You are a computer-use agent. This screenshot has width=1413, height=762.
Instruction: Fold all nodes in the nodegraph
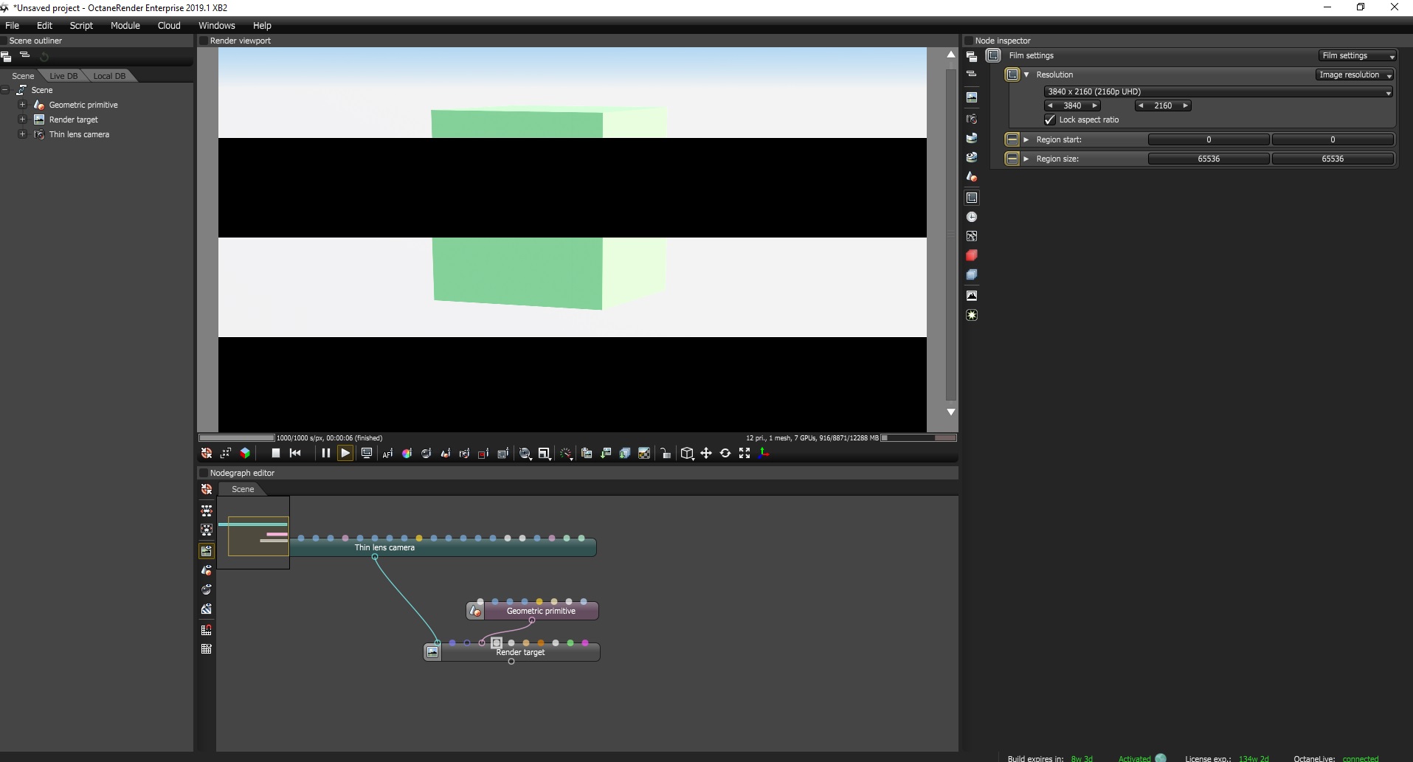pyautogui.click(x=207, y=530)
